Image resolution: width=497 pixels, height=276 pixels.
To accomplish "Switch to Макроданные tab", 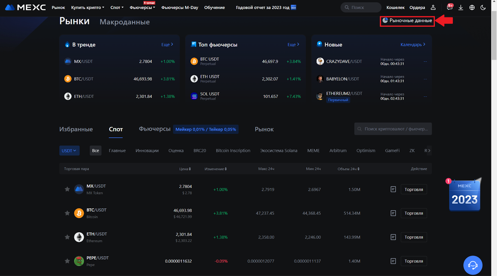I will pyautogui.click(x=125, y=22).
